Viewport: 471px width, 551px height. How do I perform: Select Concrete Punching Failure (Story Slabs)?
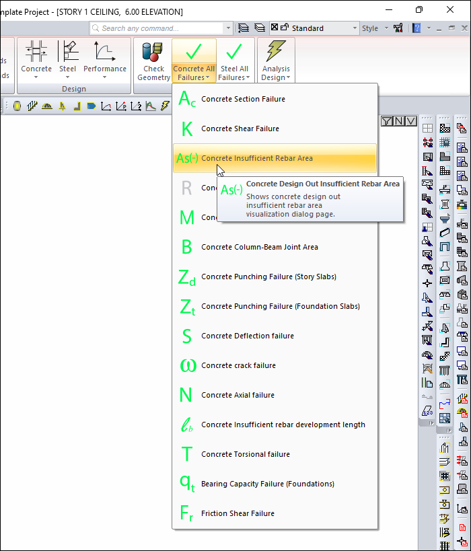[x=268, y=277]
